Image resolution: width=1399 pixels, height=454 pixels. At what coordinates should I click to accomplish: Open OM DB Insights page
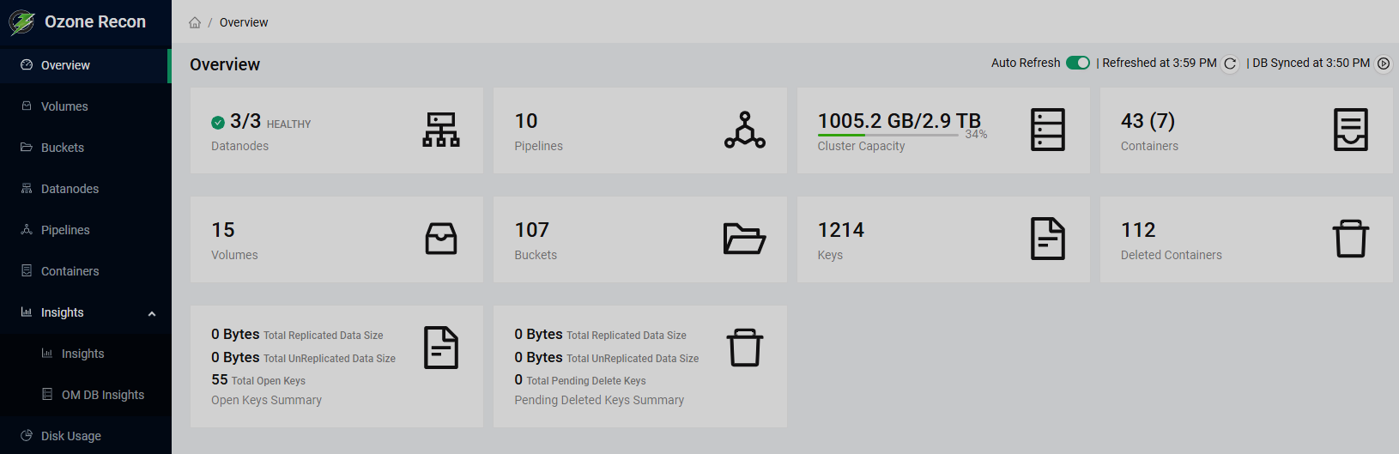tap(86, 395)
